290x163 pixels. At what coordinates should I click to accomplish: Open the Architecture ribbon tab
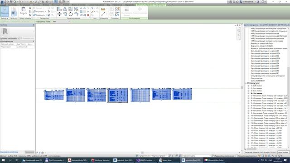click(x=12, y=5)
